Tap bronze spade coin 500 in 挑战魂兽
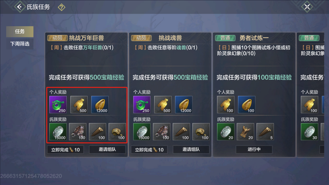The image size is (329, 185). coord(163,105)
